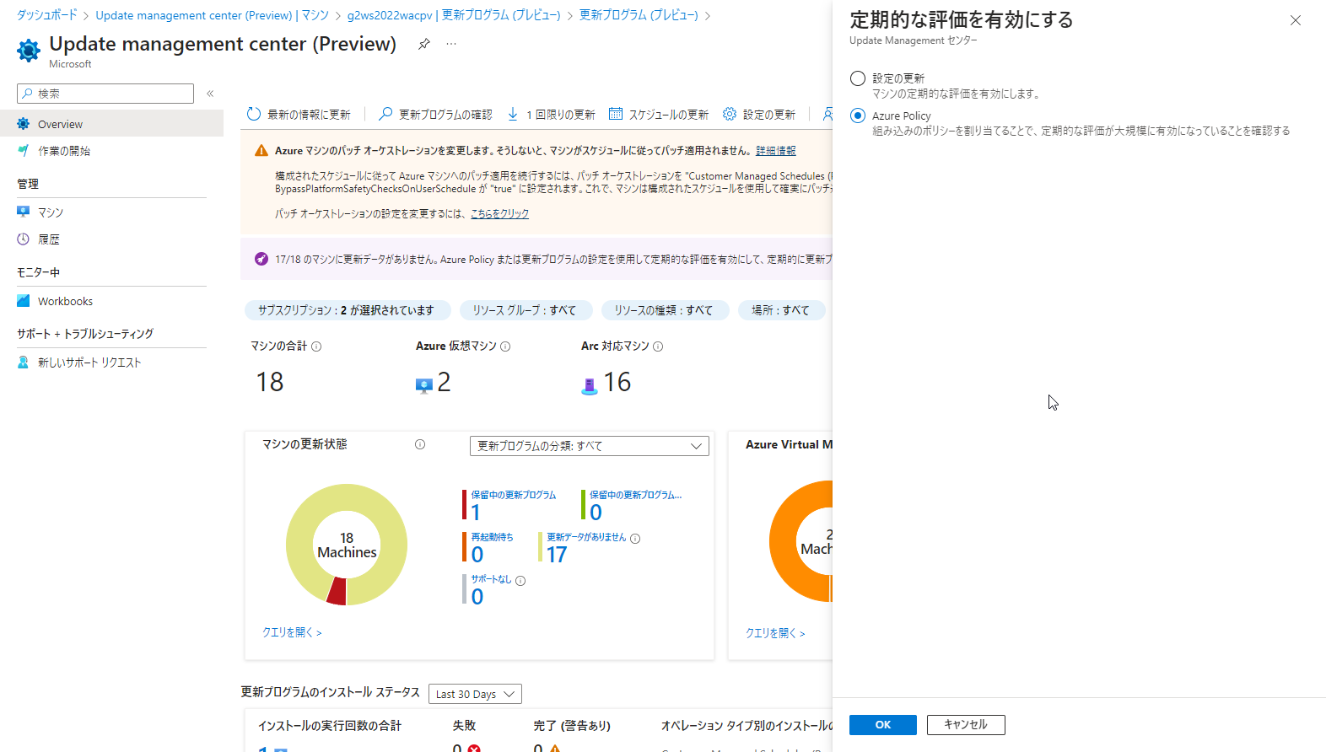Click the g2ws2022wacpv breadcrumb
This screenshot has width=1326, height=752.
[x=454, y=15]
